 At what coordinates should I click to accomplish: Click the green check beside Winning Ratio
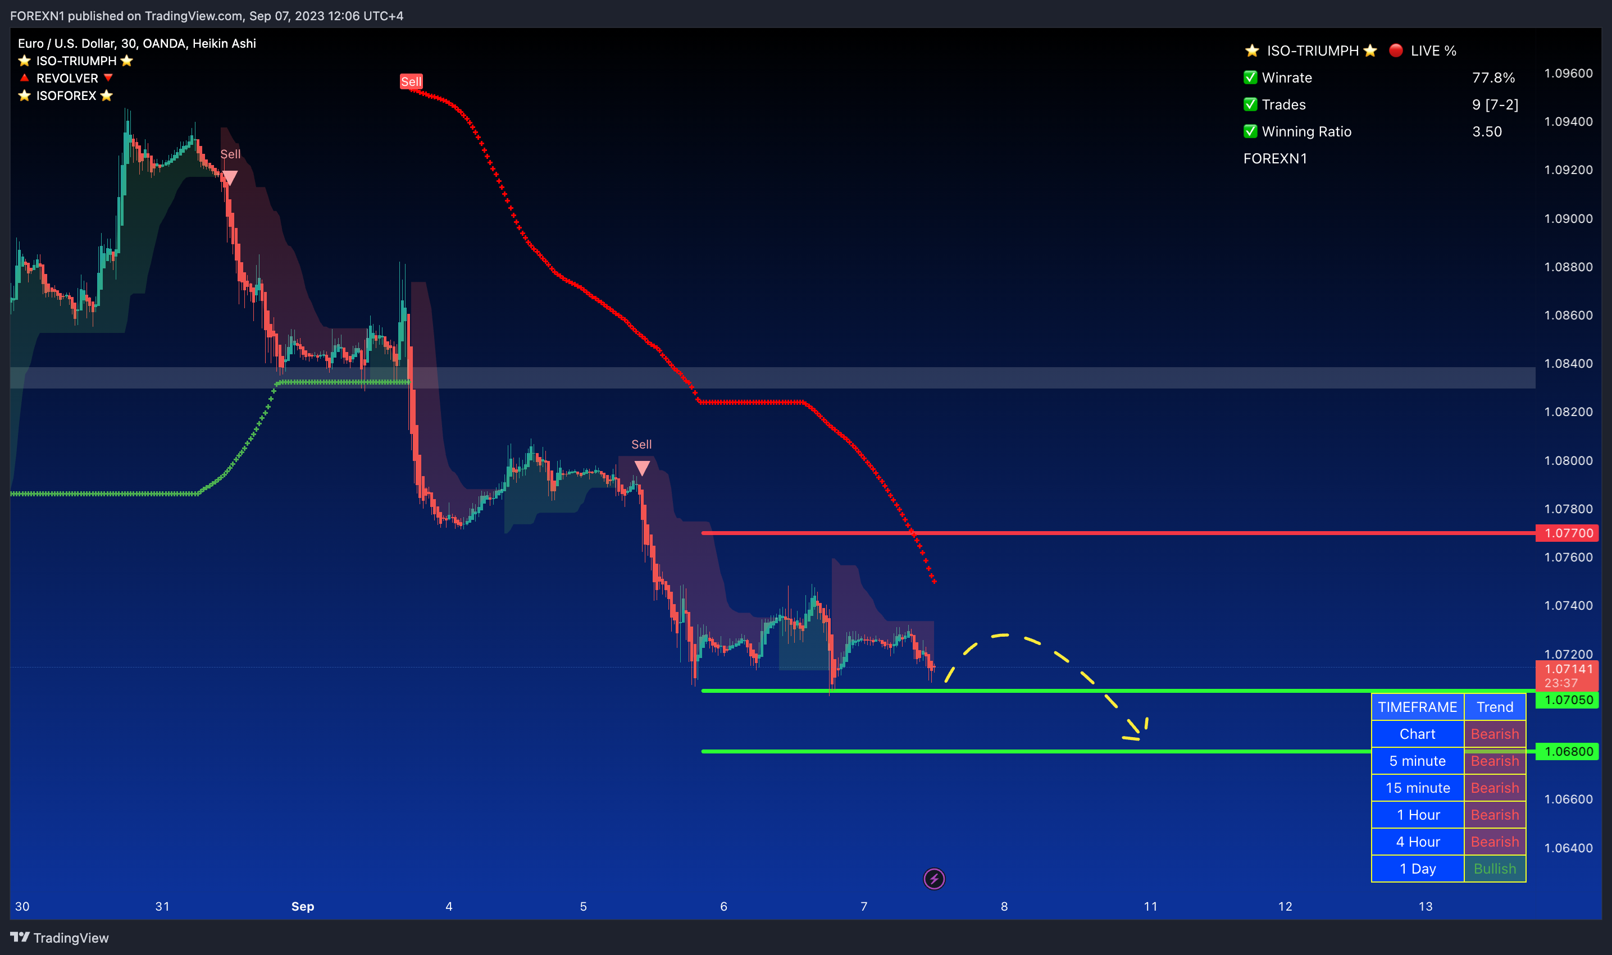[1250, 131]
